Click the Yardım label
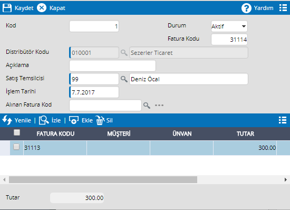This screenshot has height=210, width=290. pos(264,8)
